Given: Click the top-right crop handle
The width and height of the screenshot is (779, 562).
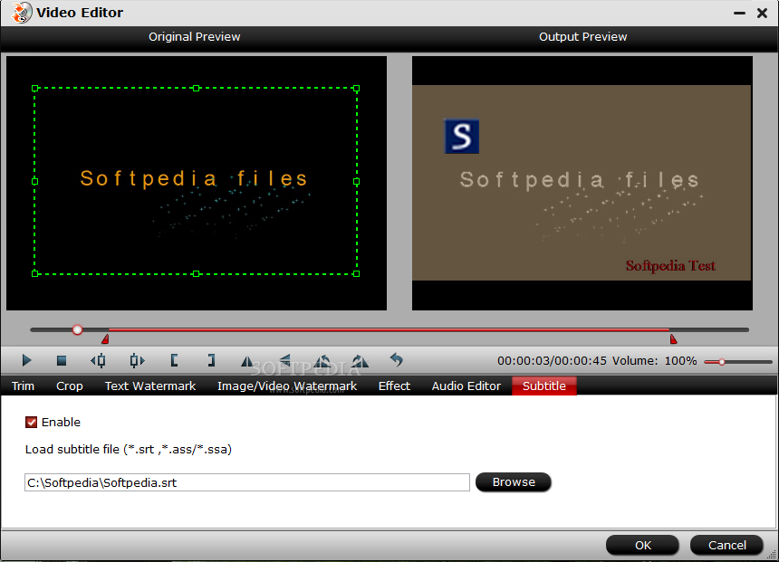Looking at the screenshot, I should pyautogui.click(x=356, y=89).
